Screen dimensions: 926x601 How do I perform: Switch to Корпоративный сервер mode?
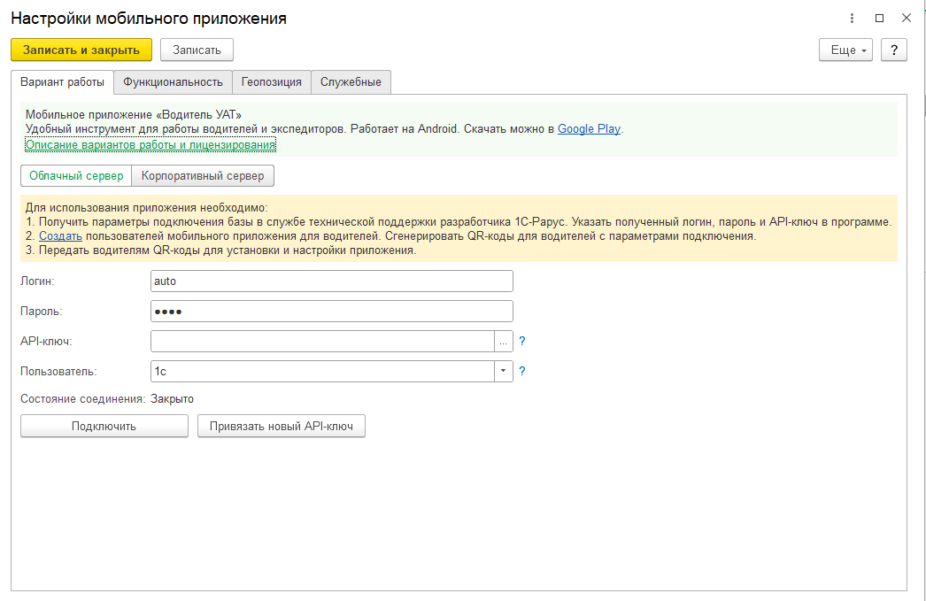click(x=203, y=175)
